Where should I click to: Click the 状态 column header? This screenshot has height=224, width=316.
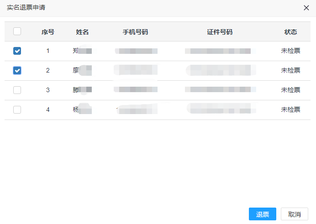tap(290, 32)
